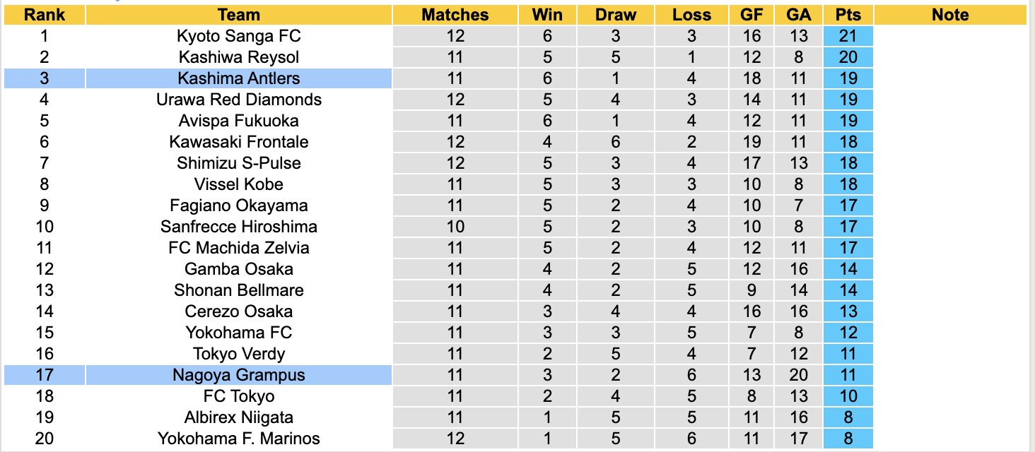Select the Nagoya Grampus team row
1035x452 pixels.
pyautogui.click(x=239, y=375)
